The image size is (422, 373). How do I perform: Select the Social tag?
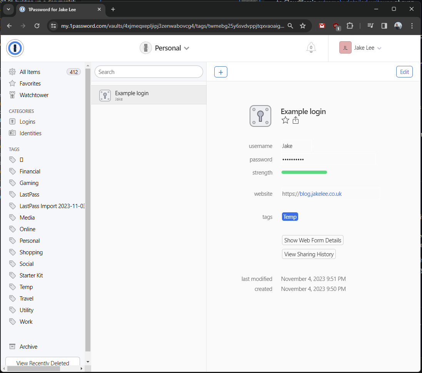(x=27, y=264)
